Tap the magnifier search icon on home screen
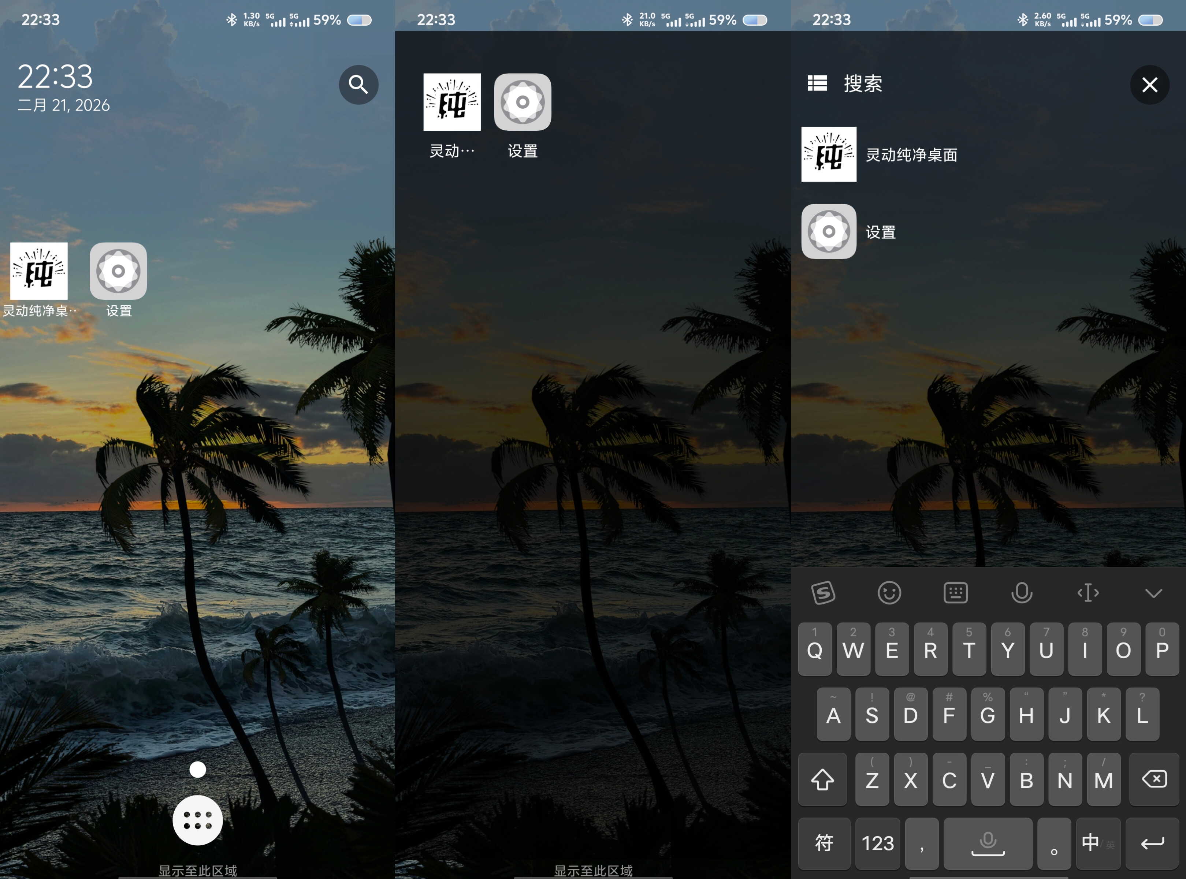 click(x=358, y=85)
